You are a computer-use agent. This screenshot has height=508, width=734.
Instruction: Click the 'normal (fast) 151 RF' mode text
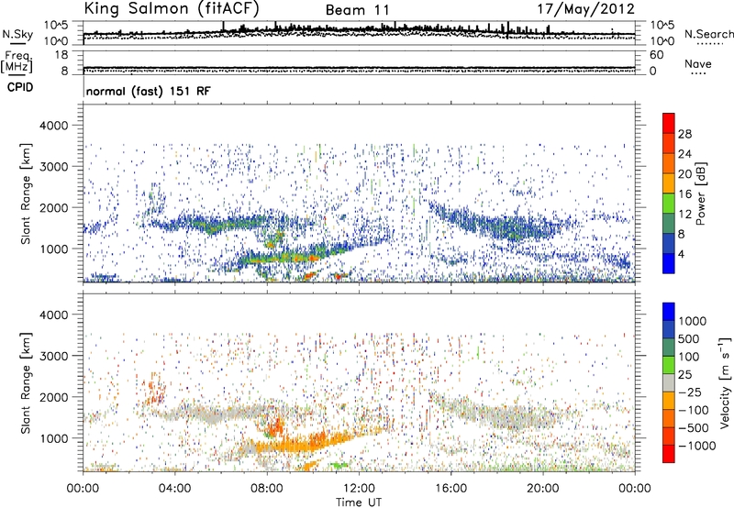(149, 91)
